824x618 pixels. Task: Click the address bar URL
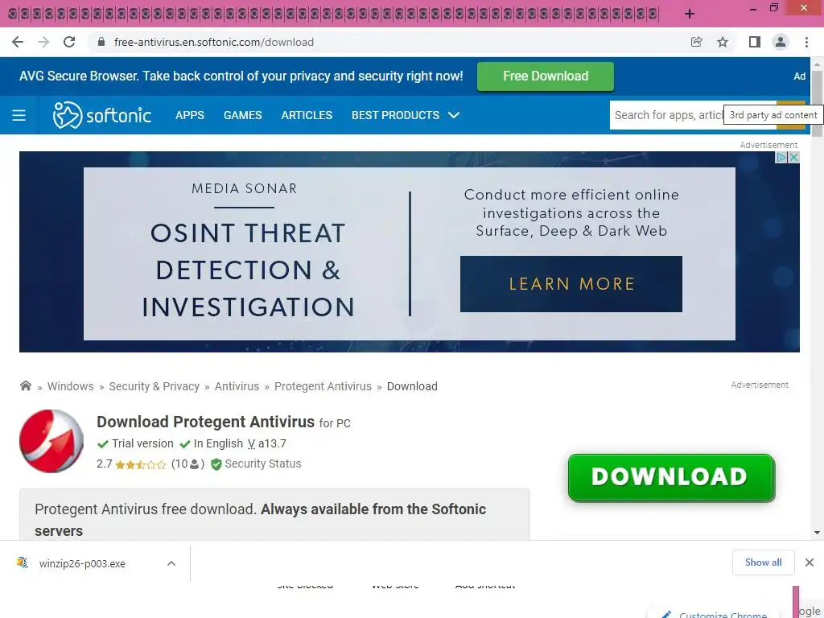[214, 42]
